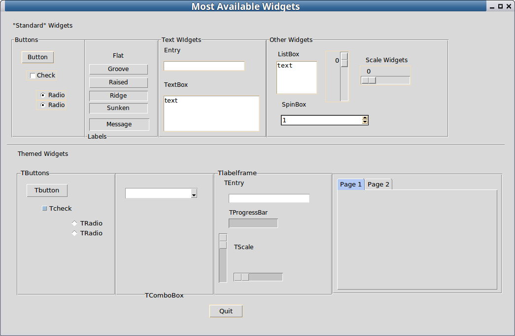The height and width of the screenshot is (336, 515).
Task: Open the TComboBox dropdown arrow
Action: coord(194,194)
